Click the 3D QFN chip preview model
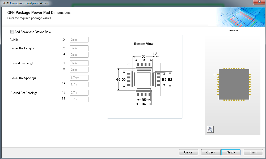 234,84
